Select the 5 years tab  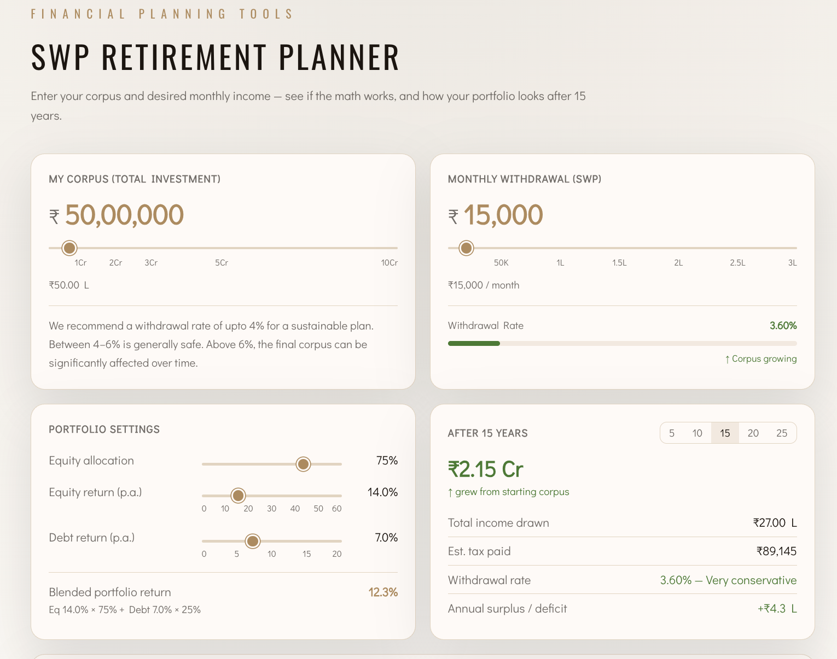pos(672,433)
